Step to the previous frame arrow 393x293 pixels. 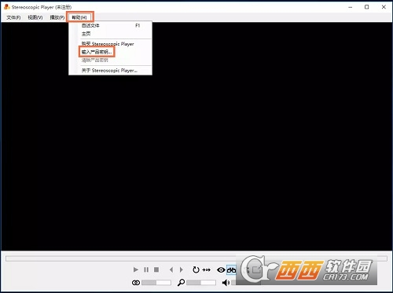pyautogui.click(x=171, y=269)
